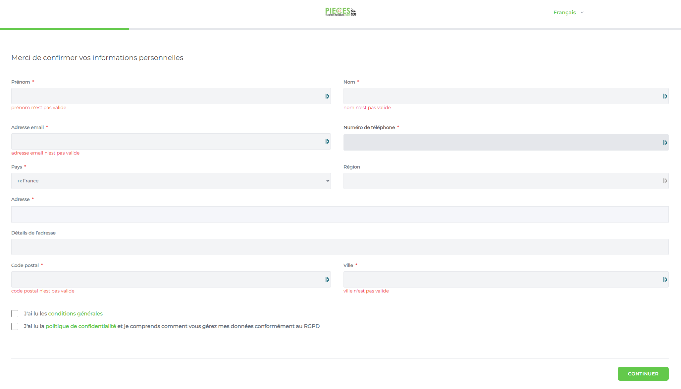
Task: Click the autofill icon in Région field
Action: point(665,181)
